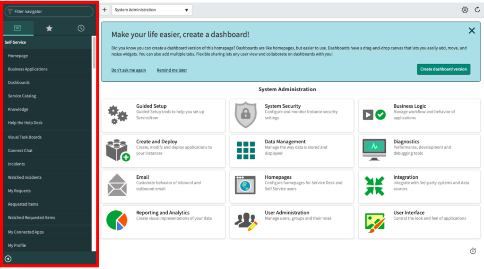This screenshot has height=269, width=484.
Task: Click the User Interface picture brush icon
Action: (x=375, y=223)
